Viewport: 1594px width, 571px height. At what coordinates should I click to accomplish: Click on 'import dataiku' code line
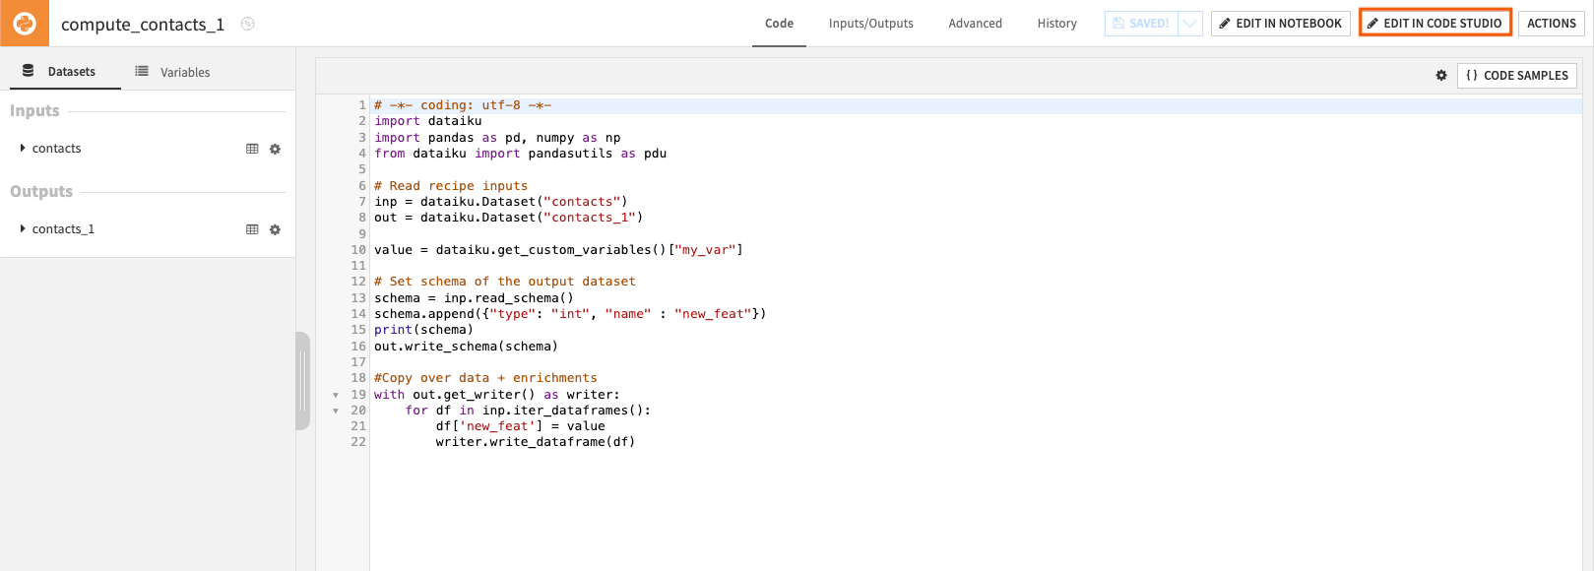(428, 121)
